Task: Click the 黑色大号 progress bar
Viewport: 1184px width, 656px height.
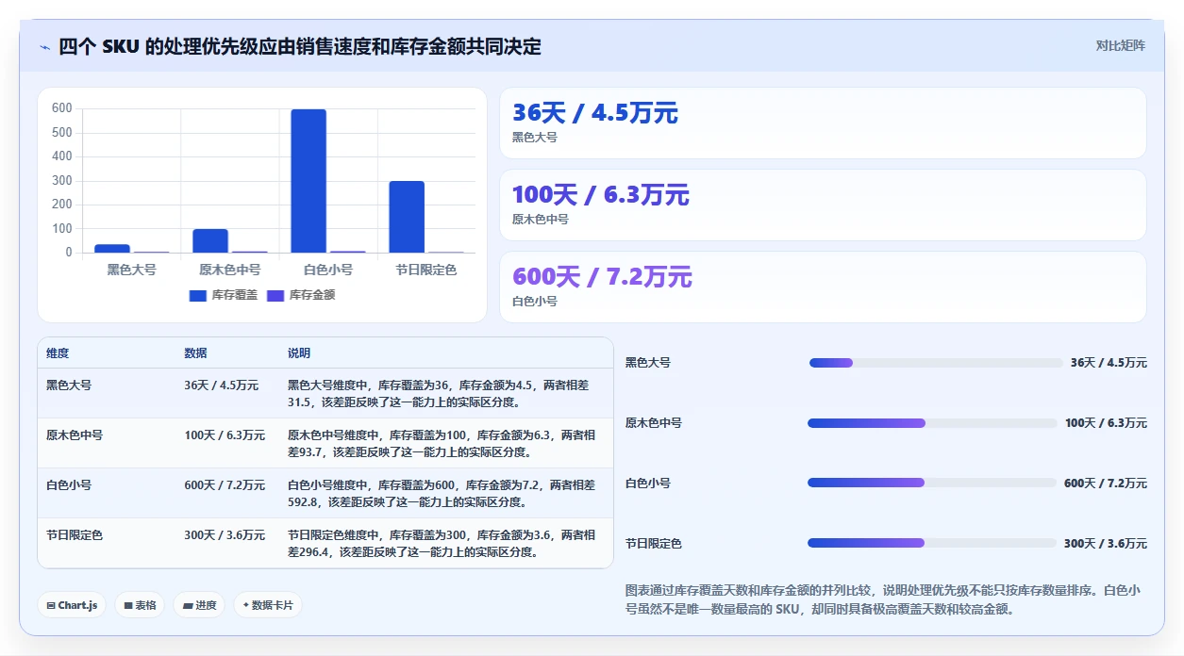Action: point(936,363)
